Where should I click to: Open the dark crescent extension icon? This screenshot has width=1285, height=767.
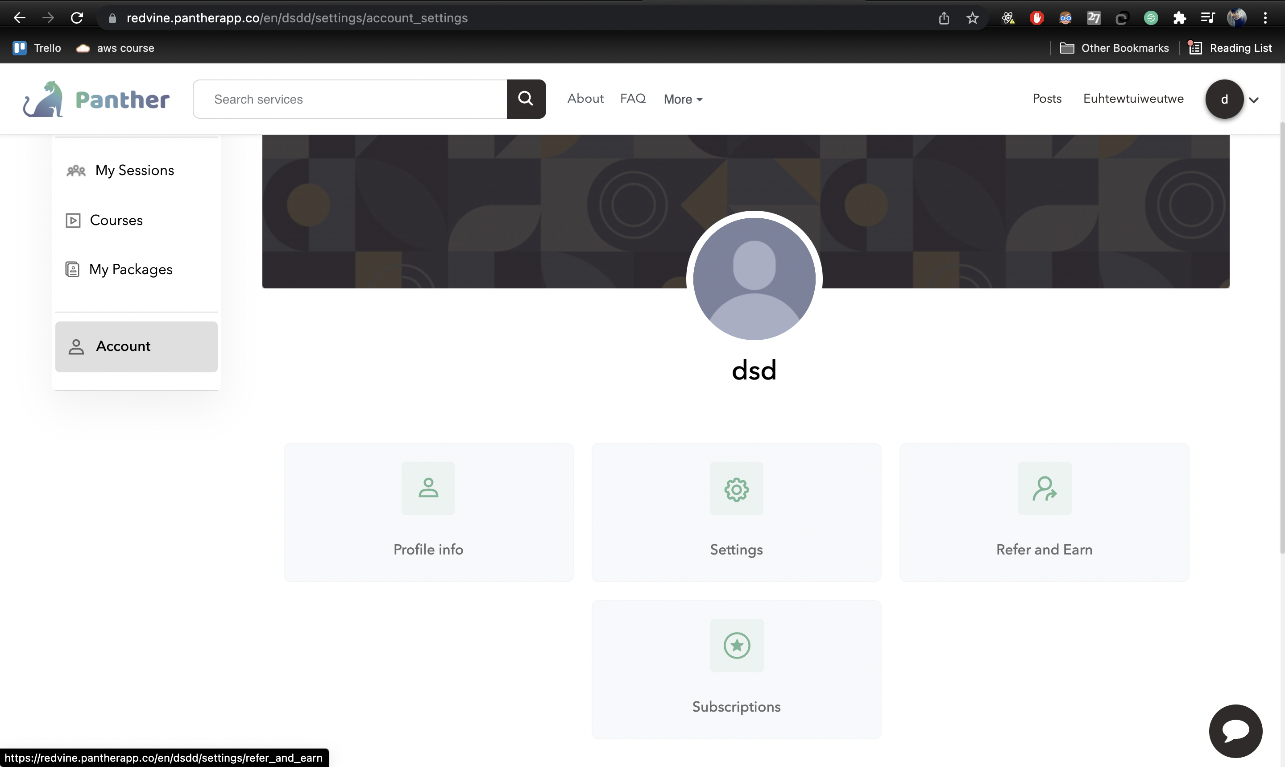coord(1121,19)
